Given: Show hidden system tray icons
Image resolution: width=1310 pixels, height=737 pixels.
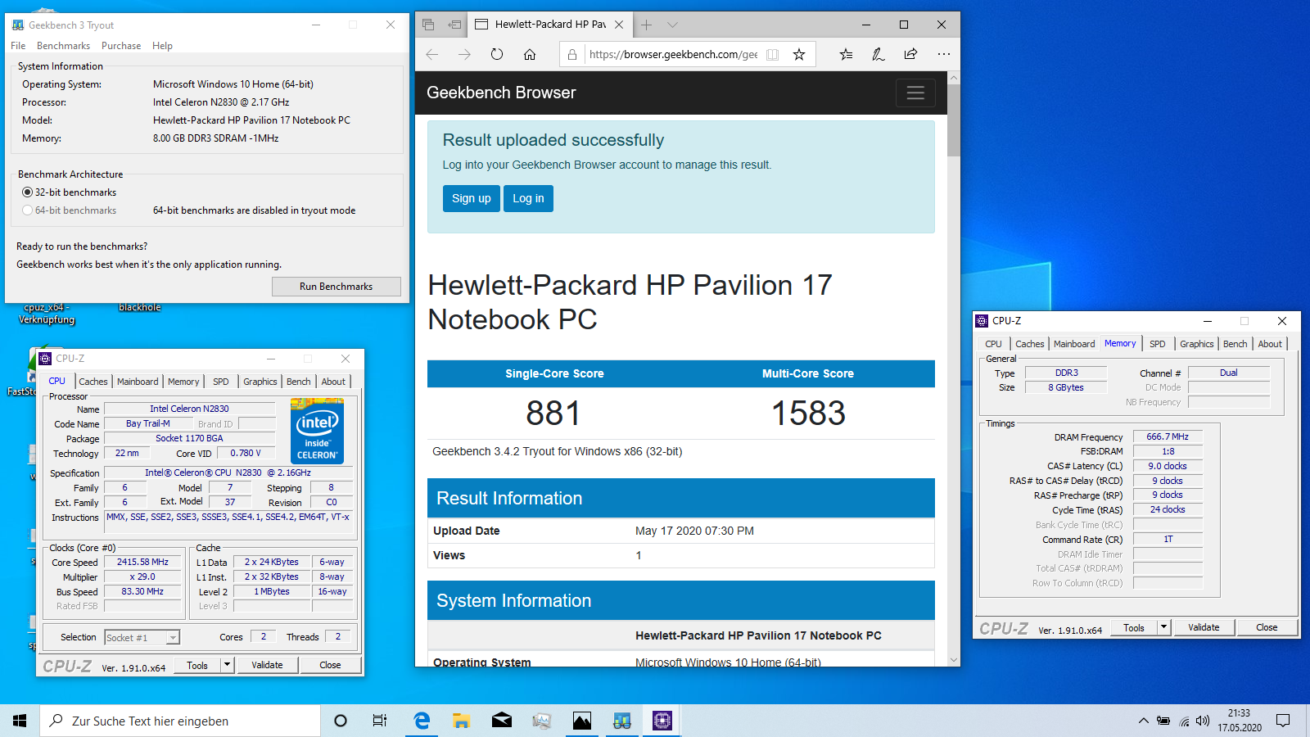Looking at the screenshot, I should [x=1143, y=721].
